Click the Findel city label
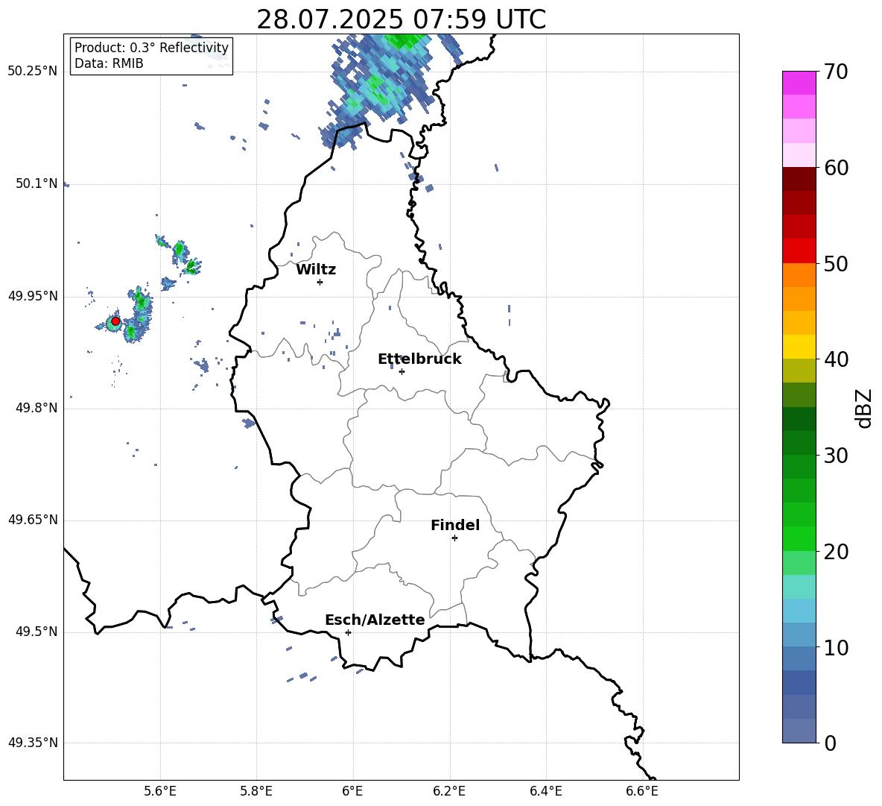 coord(455,525)
